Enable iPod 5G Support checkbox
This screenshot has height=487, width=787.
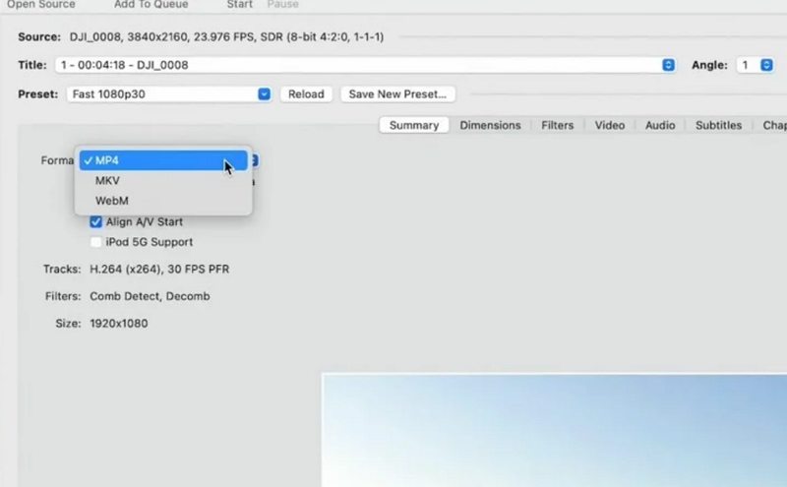(x=95, y=242)
